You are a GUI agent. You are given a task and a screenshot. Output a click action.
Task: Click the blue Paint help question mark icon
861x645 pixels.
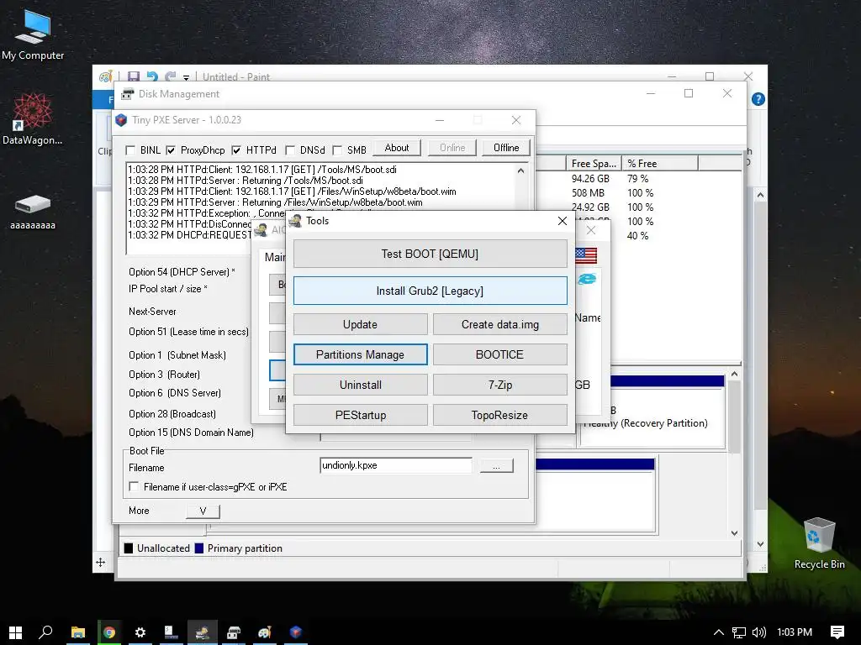pos(758,99)
